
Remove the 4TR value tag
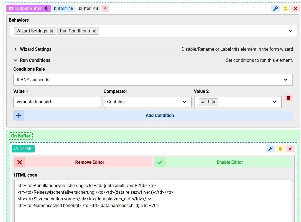(214, 102)
